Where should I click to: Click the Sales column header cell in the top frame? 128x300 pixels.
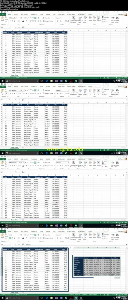tap(55, 32)
